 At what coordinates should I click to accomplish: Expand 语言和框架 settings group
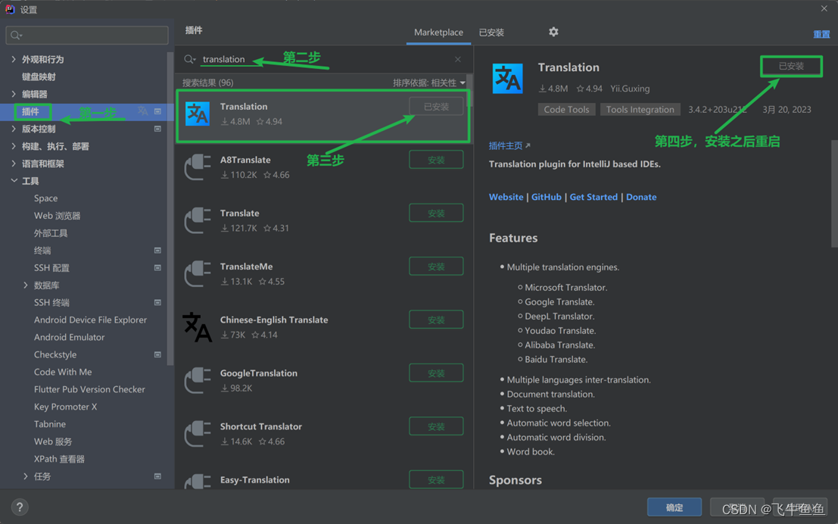tap(14, 163)
